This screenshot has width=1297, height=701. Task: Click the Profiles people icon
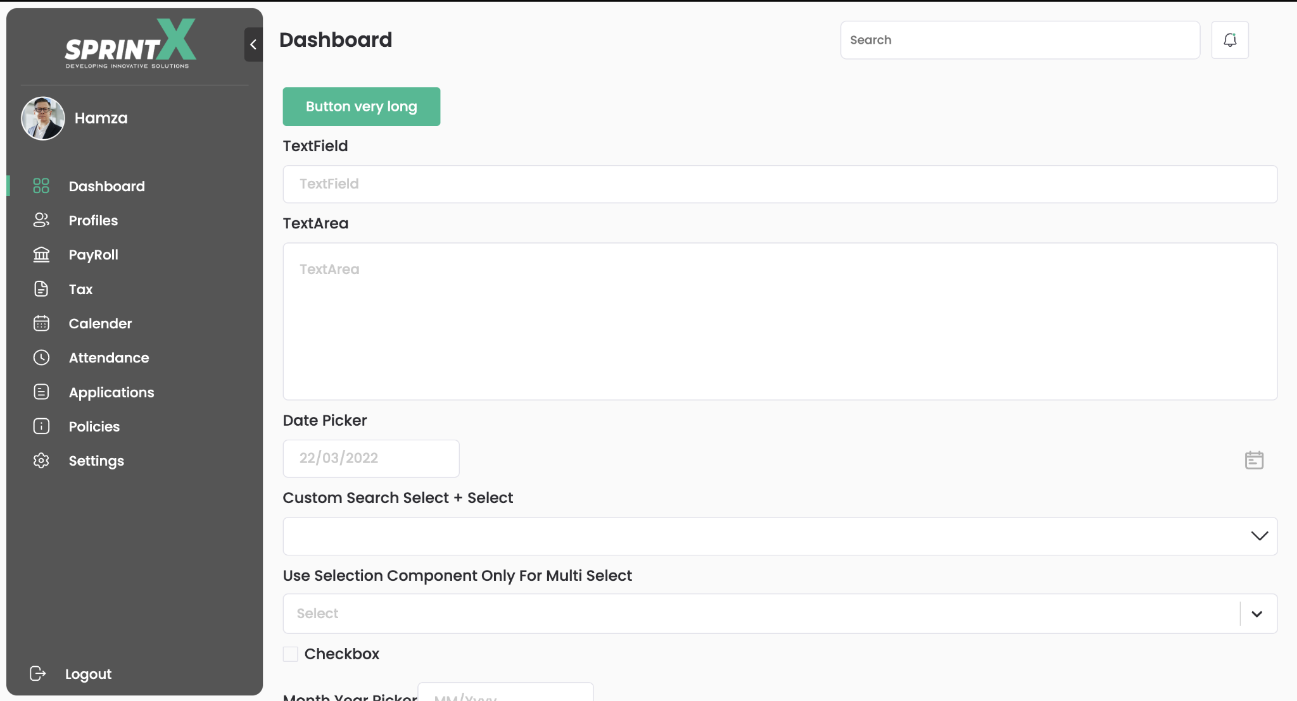tap(41, 220)
